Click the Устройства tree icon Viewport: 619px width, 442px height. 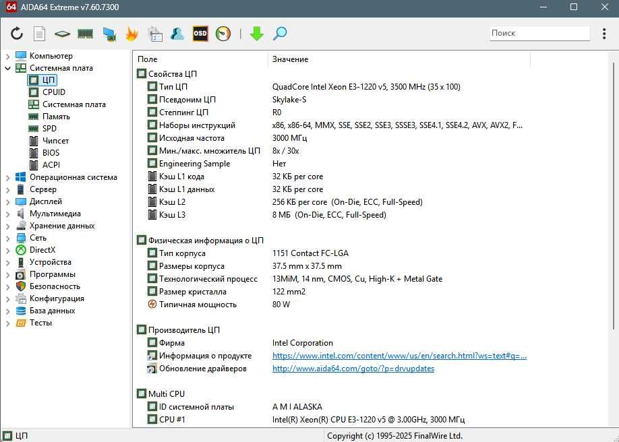[21, 263]
